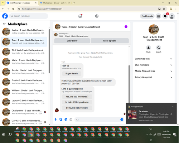Open Windows taskbar search
179x143 pixels.
click(10, 134)
